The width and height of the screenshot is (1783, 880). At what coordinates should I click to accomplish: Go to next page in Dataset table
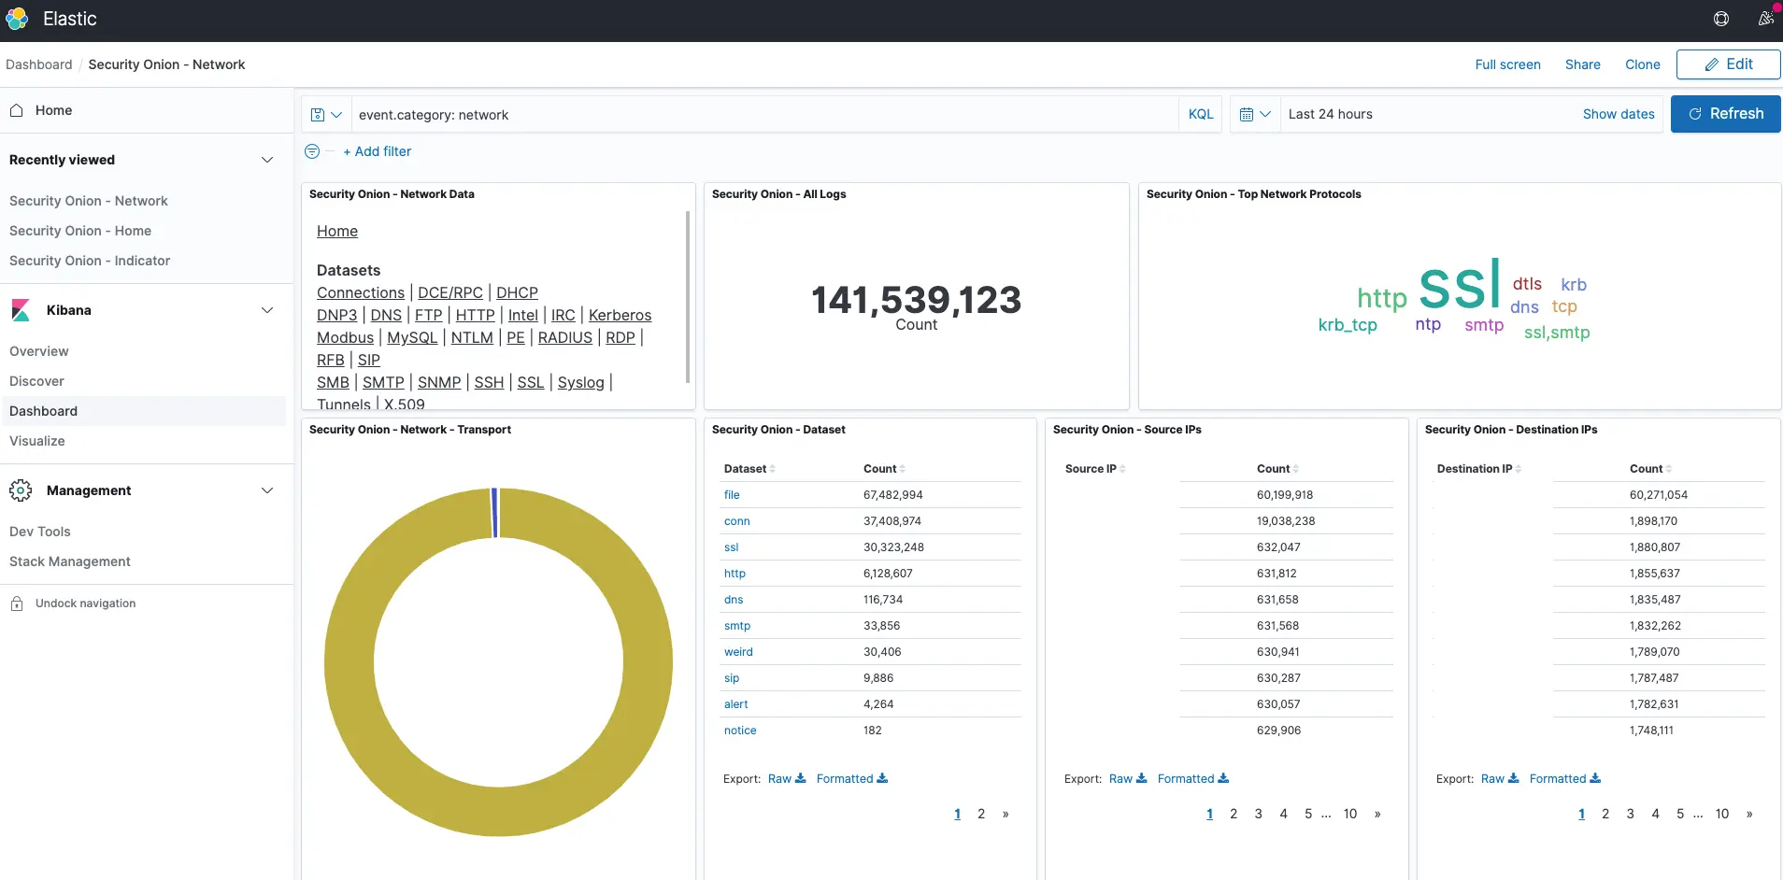[x=1006, y=814]
